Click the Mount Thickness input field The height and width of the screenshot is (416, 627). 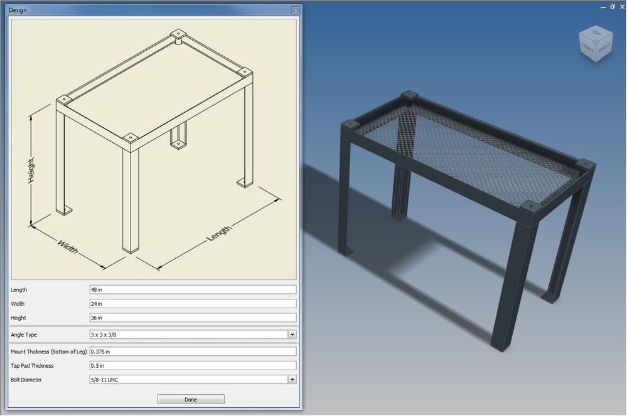[x=193, y=351]
